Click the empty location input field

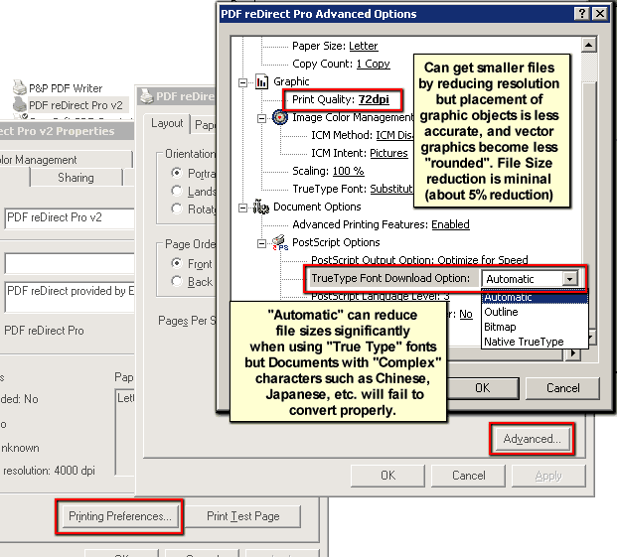click(x=70, y=263)
